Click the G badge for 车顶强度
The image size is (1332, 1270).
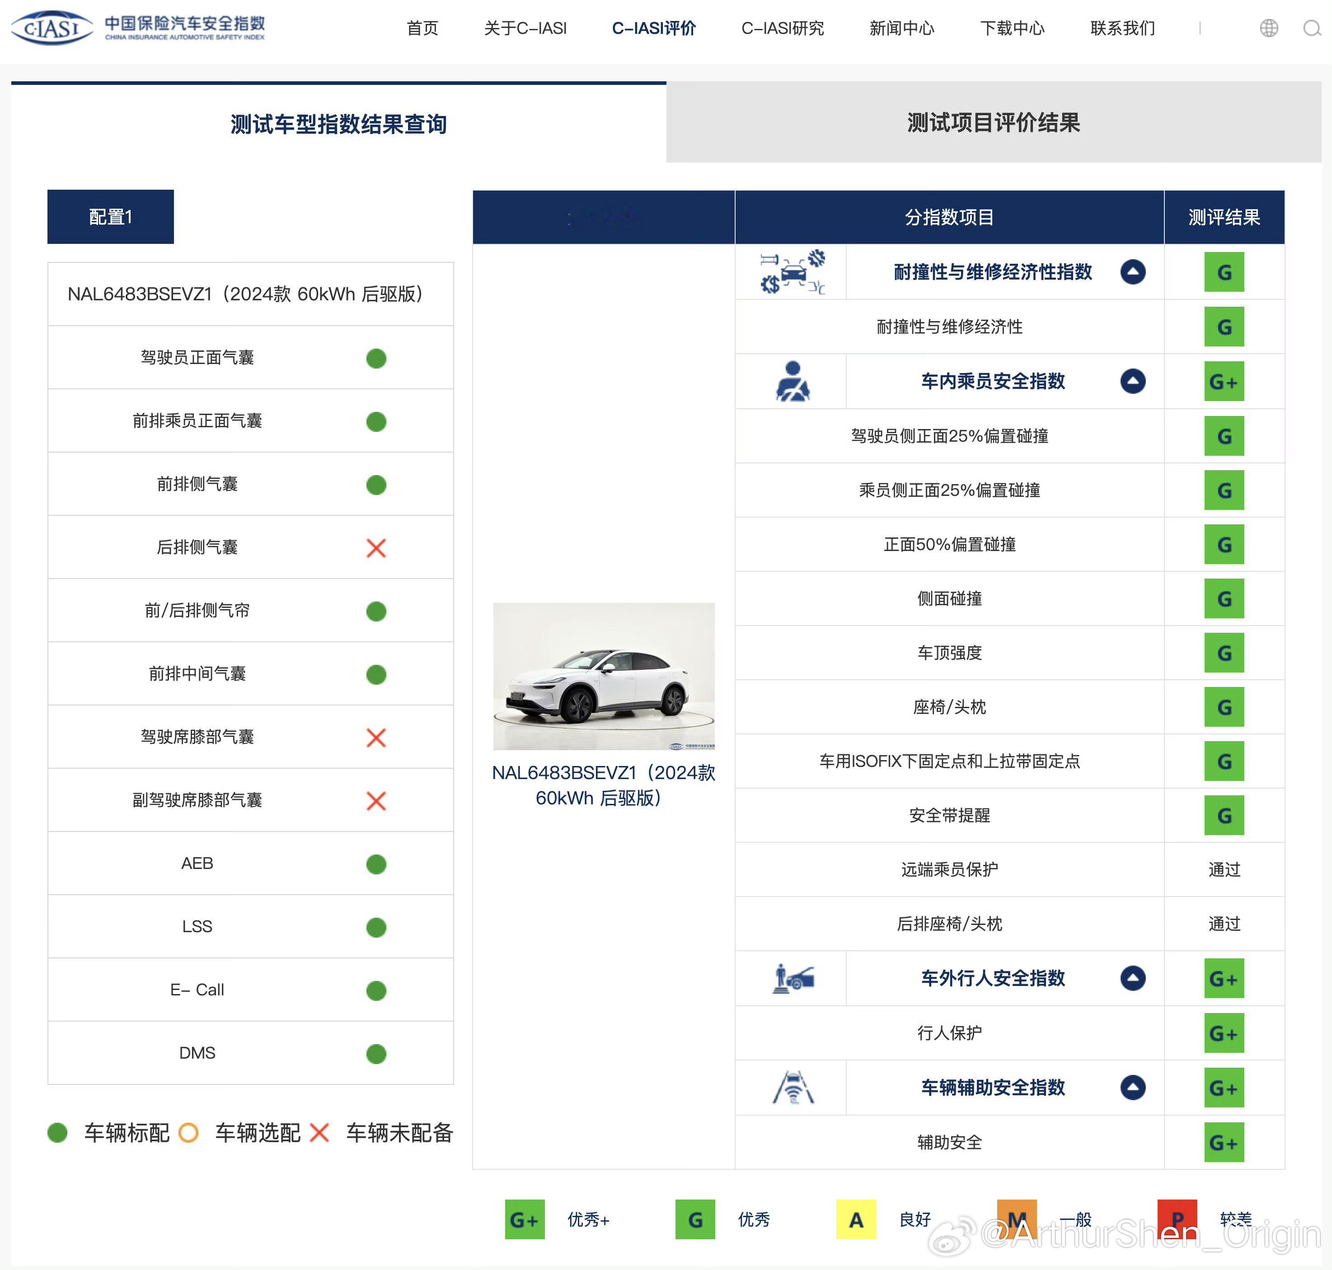(x=1224, y=653)
